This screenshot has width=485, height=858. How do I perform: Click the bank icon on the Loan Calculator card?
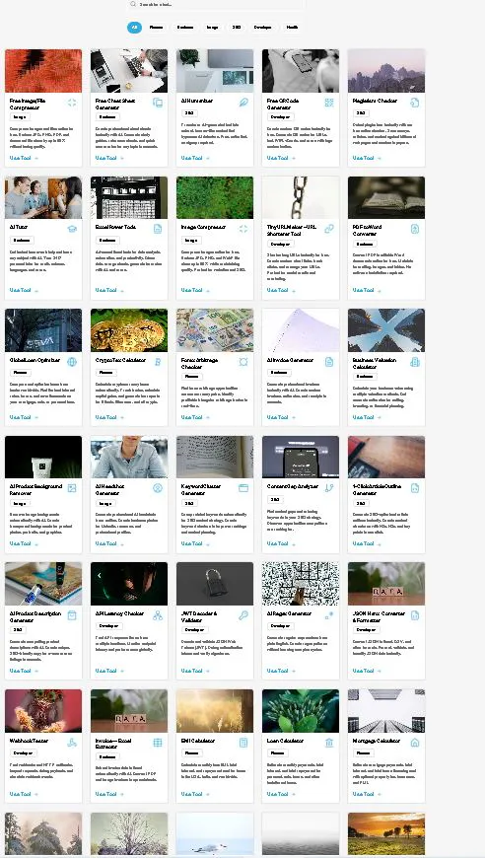[329, 743]
